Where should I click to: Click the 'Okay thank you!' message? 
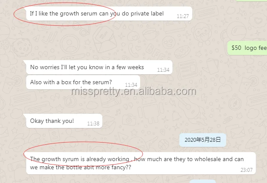(x=64, y=121)
